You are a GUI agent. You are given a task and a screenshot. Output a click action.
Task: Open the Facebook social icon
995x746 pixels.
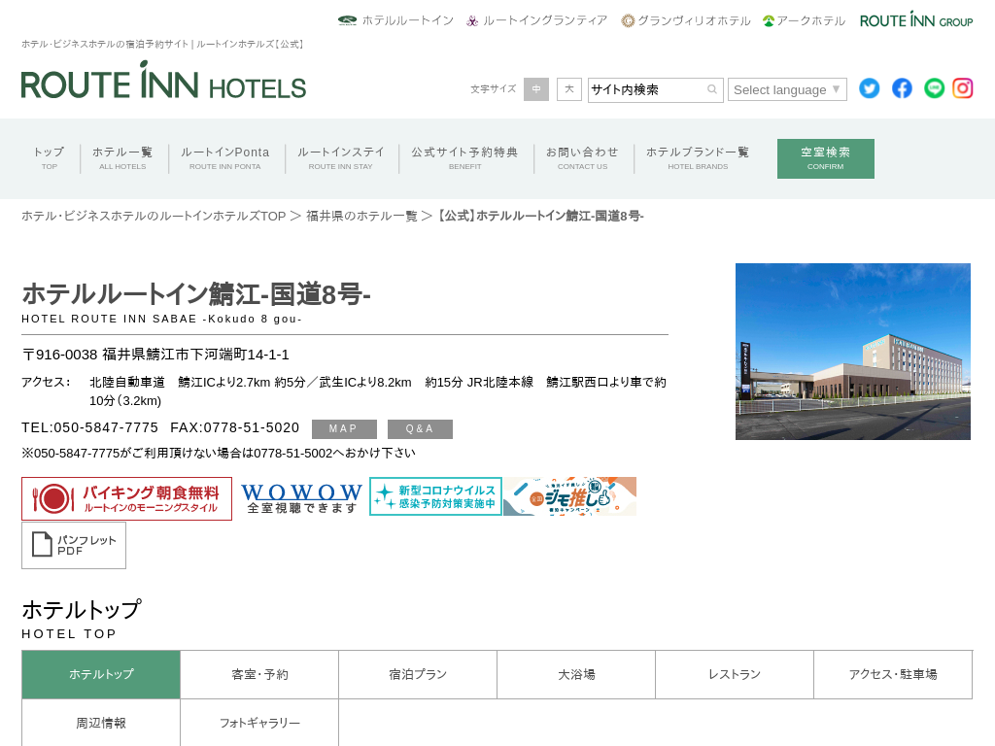pyautogui.click(x=902, y=88)
